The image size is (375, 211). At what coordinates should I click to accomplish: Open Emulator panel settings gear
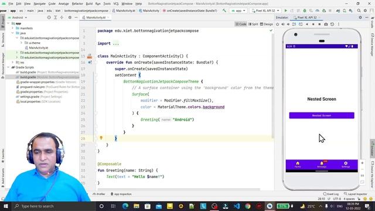(360, 18)
